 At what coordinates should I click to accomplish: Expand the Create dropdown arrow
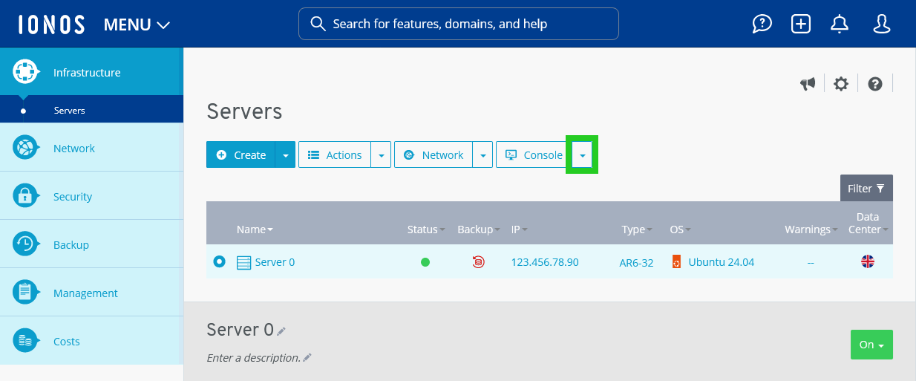tap(286, 154)
